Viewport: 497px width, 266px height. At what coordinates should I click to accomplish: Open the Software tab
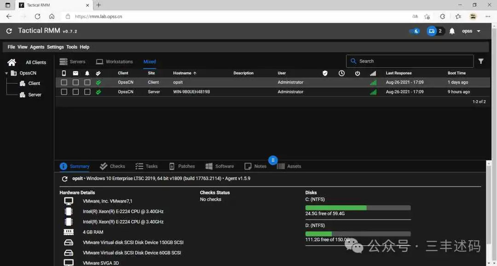(x=220, y=166)
